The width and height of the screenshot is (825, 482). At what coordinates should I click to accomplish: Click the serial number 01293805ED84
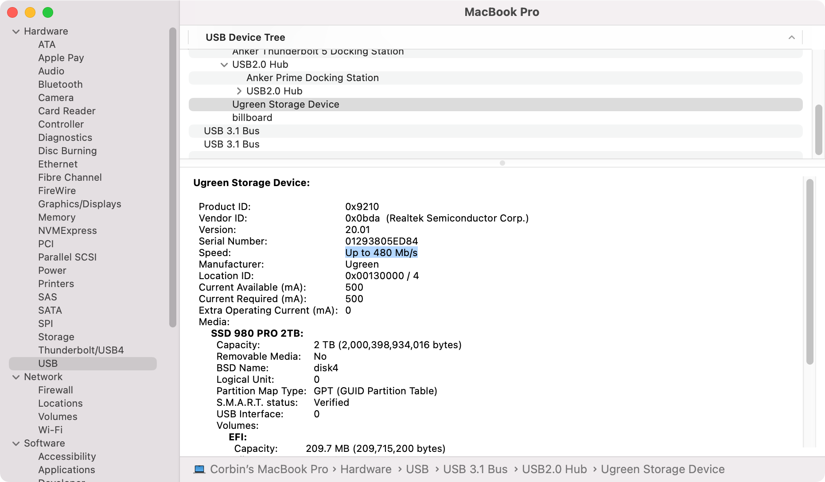click(x=381, y=241)
